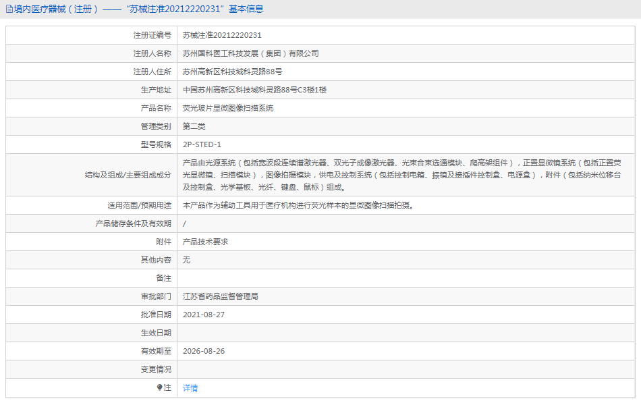Click the 管理类别 label
The width and height of the screenshot is (641, 405).
click(156, 126)
